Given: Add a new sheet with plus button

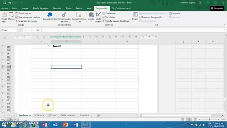Looking at the screenshot, I should coord(98,115).
